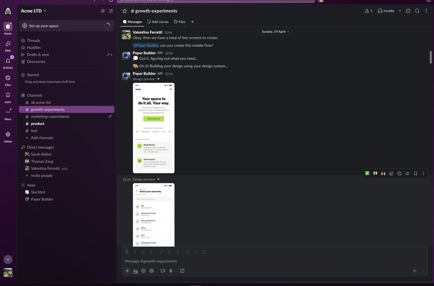Open the Later bookmarks view
The width and height of the screenshot is (434, 286).
tap(8, 95)
